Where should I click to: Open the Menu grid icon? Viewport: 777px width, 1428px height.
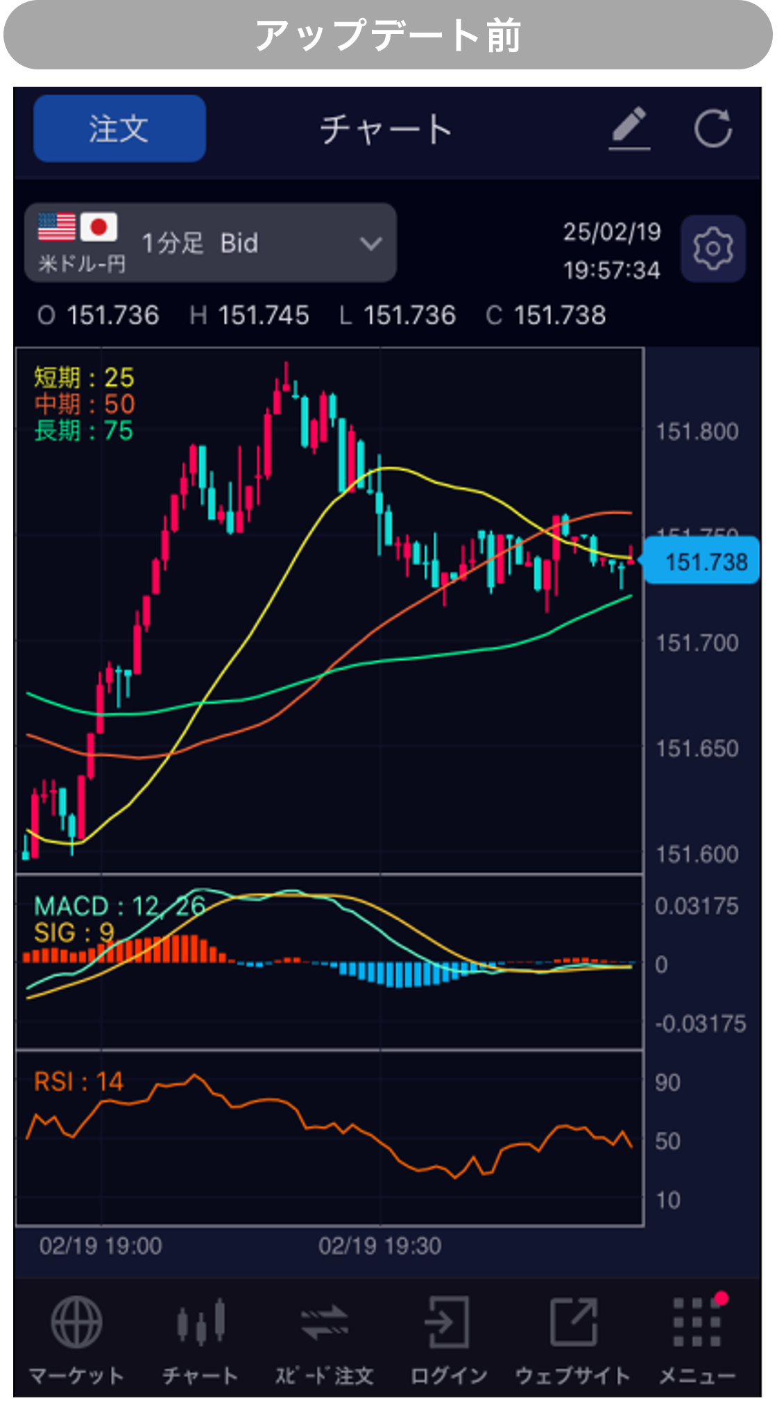698,1320
